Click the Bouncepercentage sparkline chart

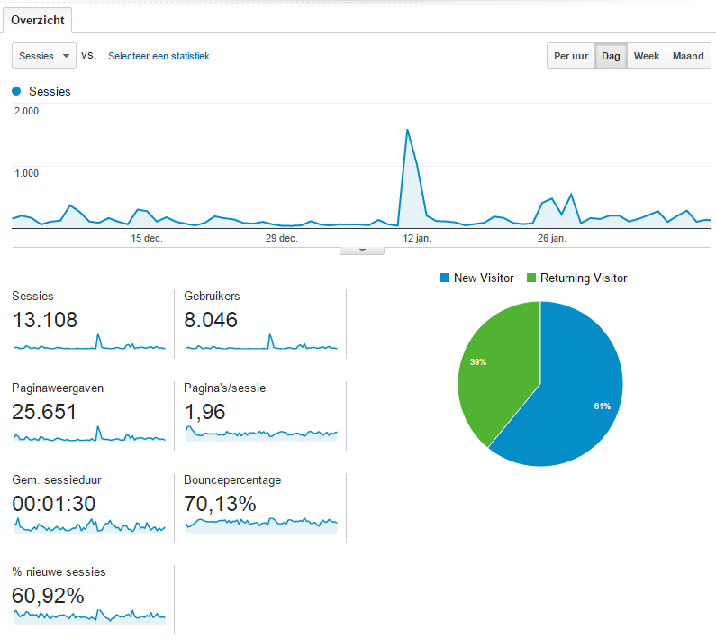261,523
